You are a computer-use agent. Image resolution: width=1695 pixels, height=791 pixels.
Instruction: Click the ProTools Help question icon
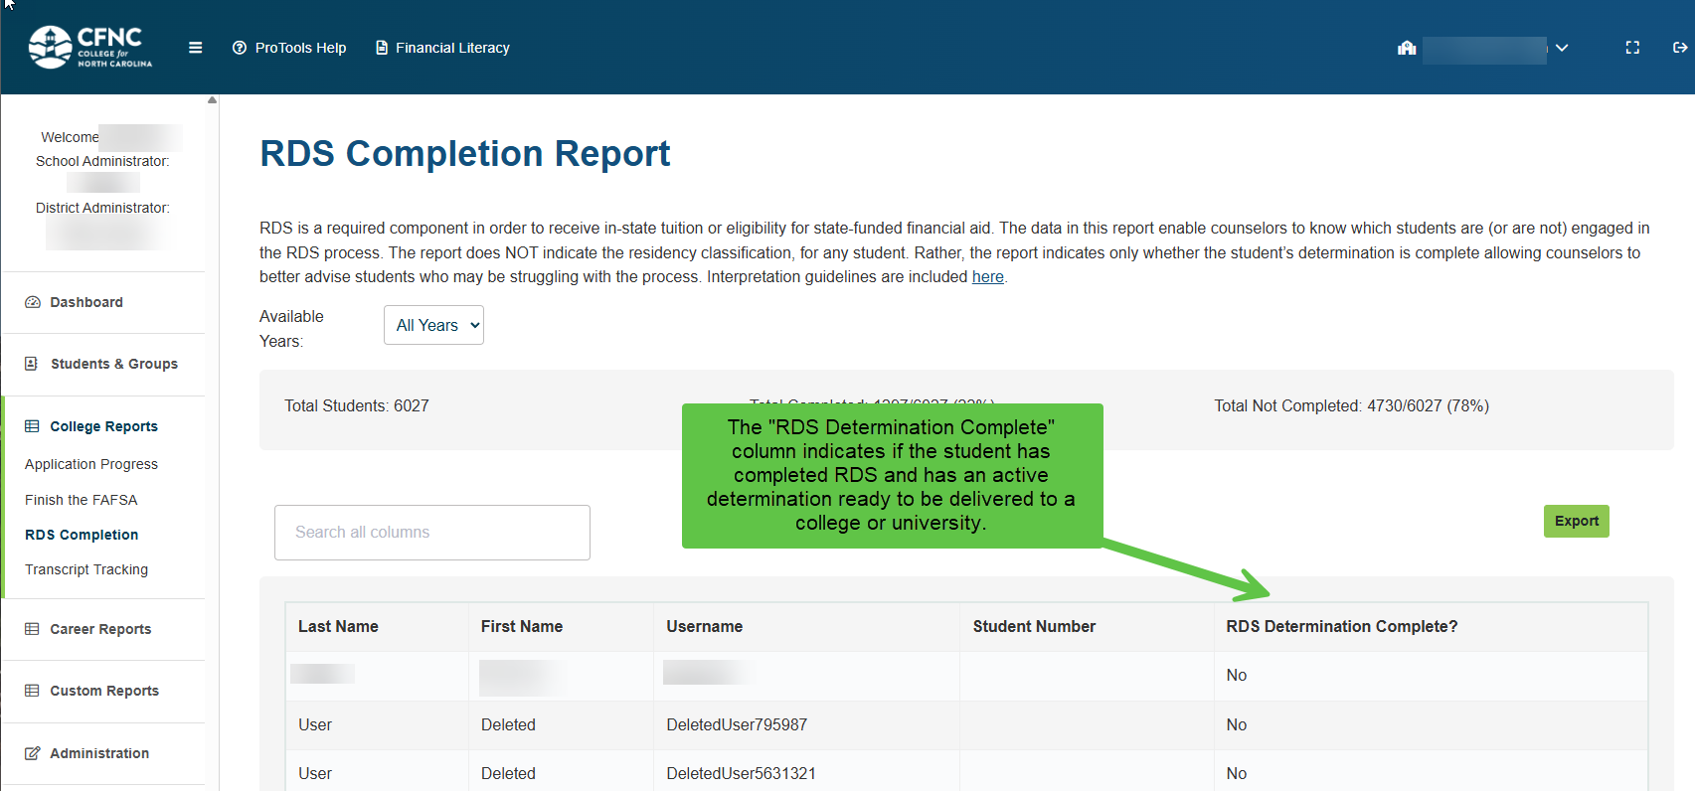240,48
